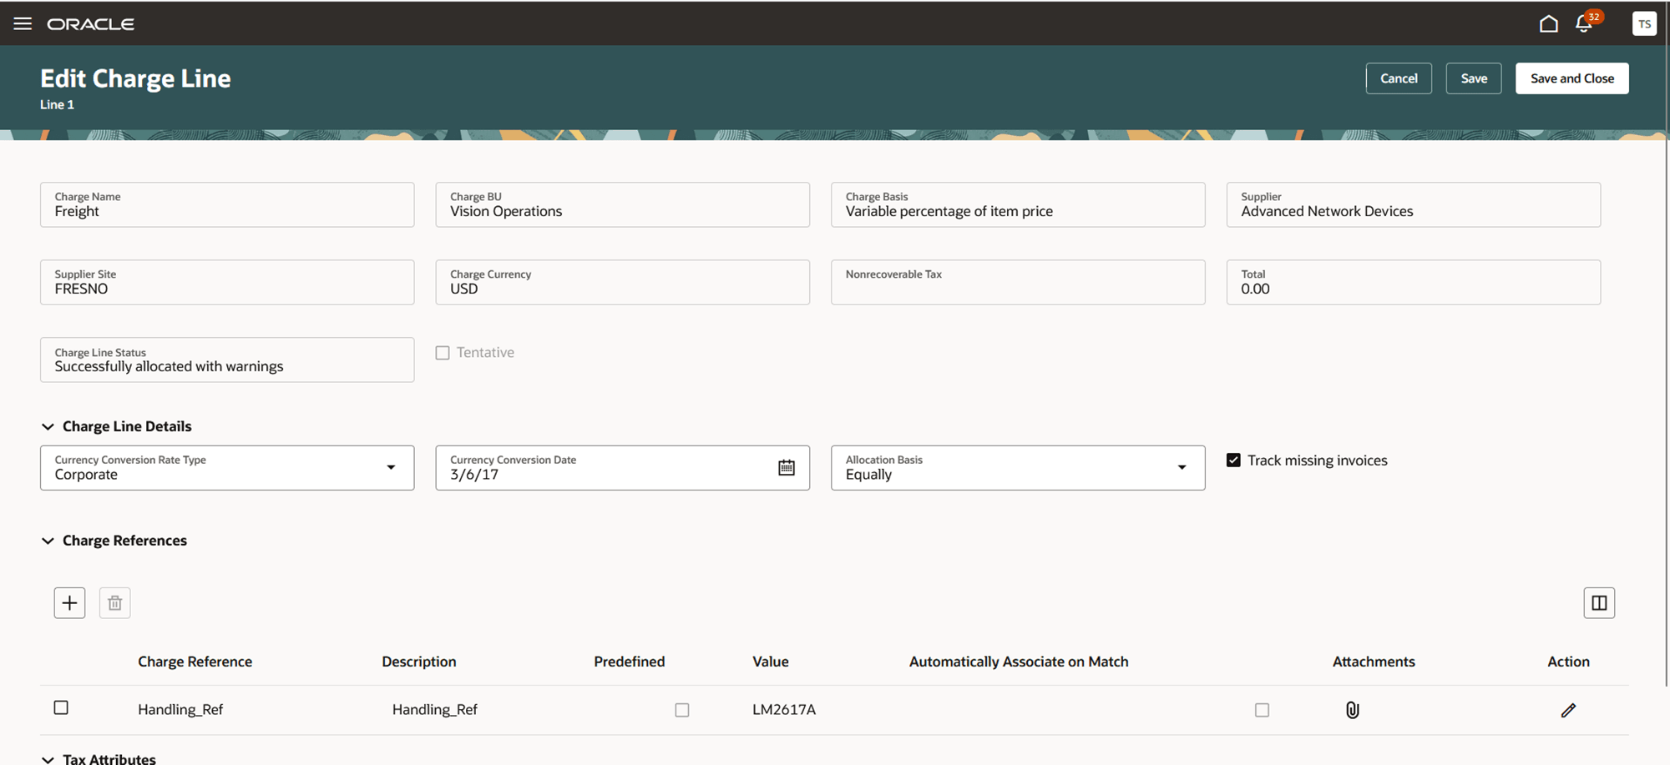Click the Value column header
This screenshot has width=1670, height=765.
[x=771, y=662]
